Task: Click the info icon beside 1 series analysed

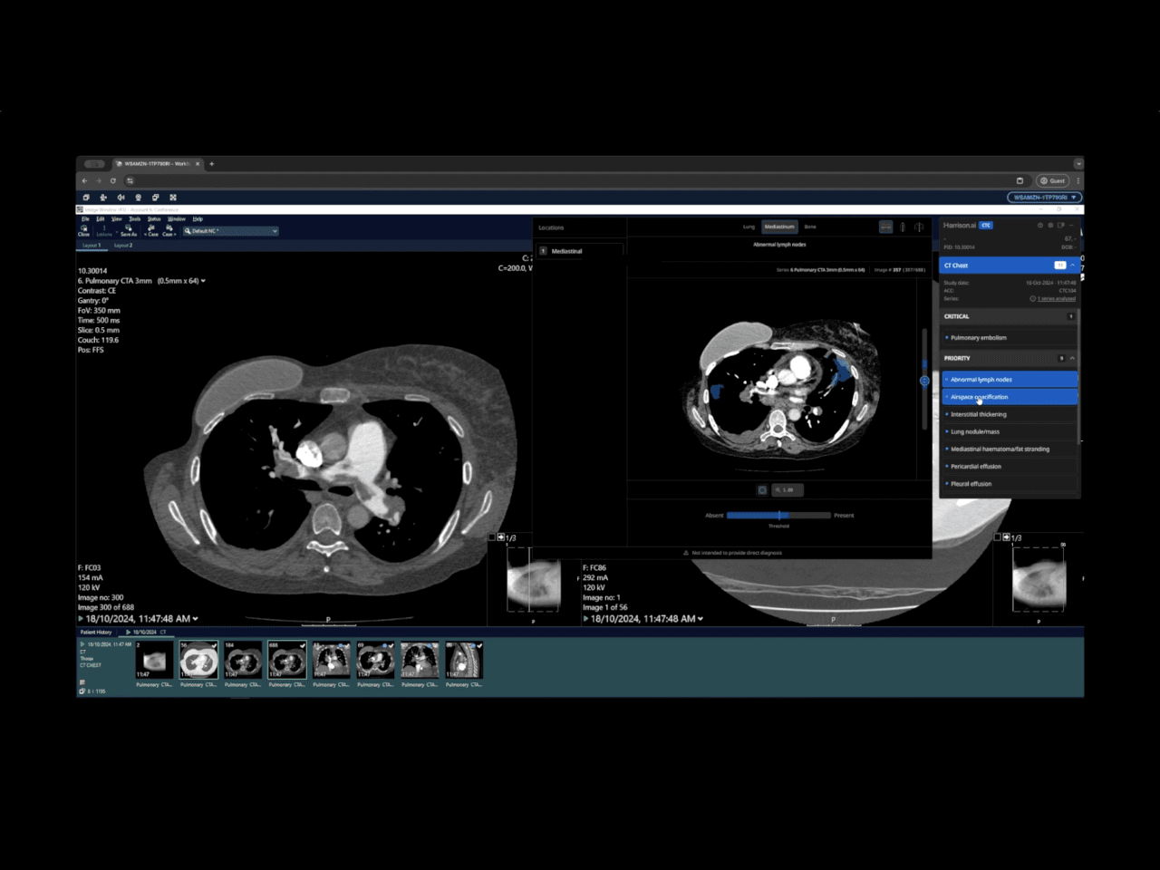Action: pyautogui.click(x=1033, y=298)
